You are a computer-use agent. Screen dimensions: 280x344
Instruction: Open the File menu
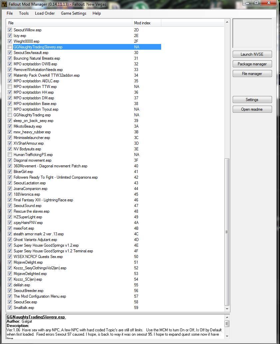10,13
